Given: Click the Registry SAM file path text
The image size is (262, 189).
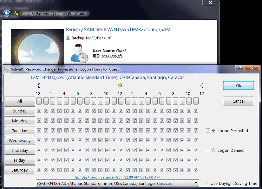Looking at the screenshot, I should click(x=118, y=30).
